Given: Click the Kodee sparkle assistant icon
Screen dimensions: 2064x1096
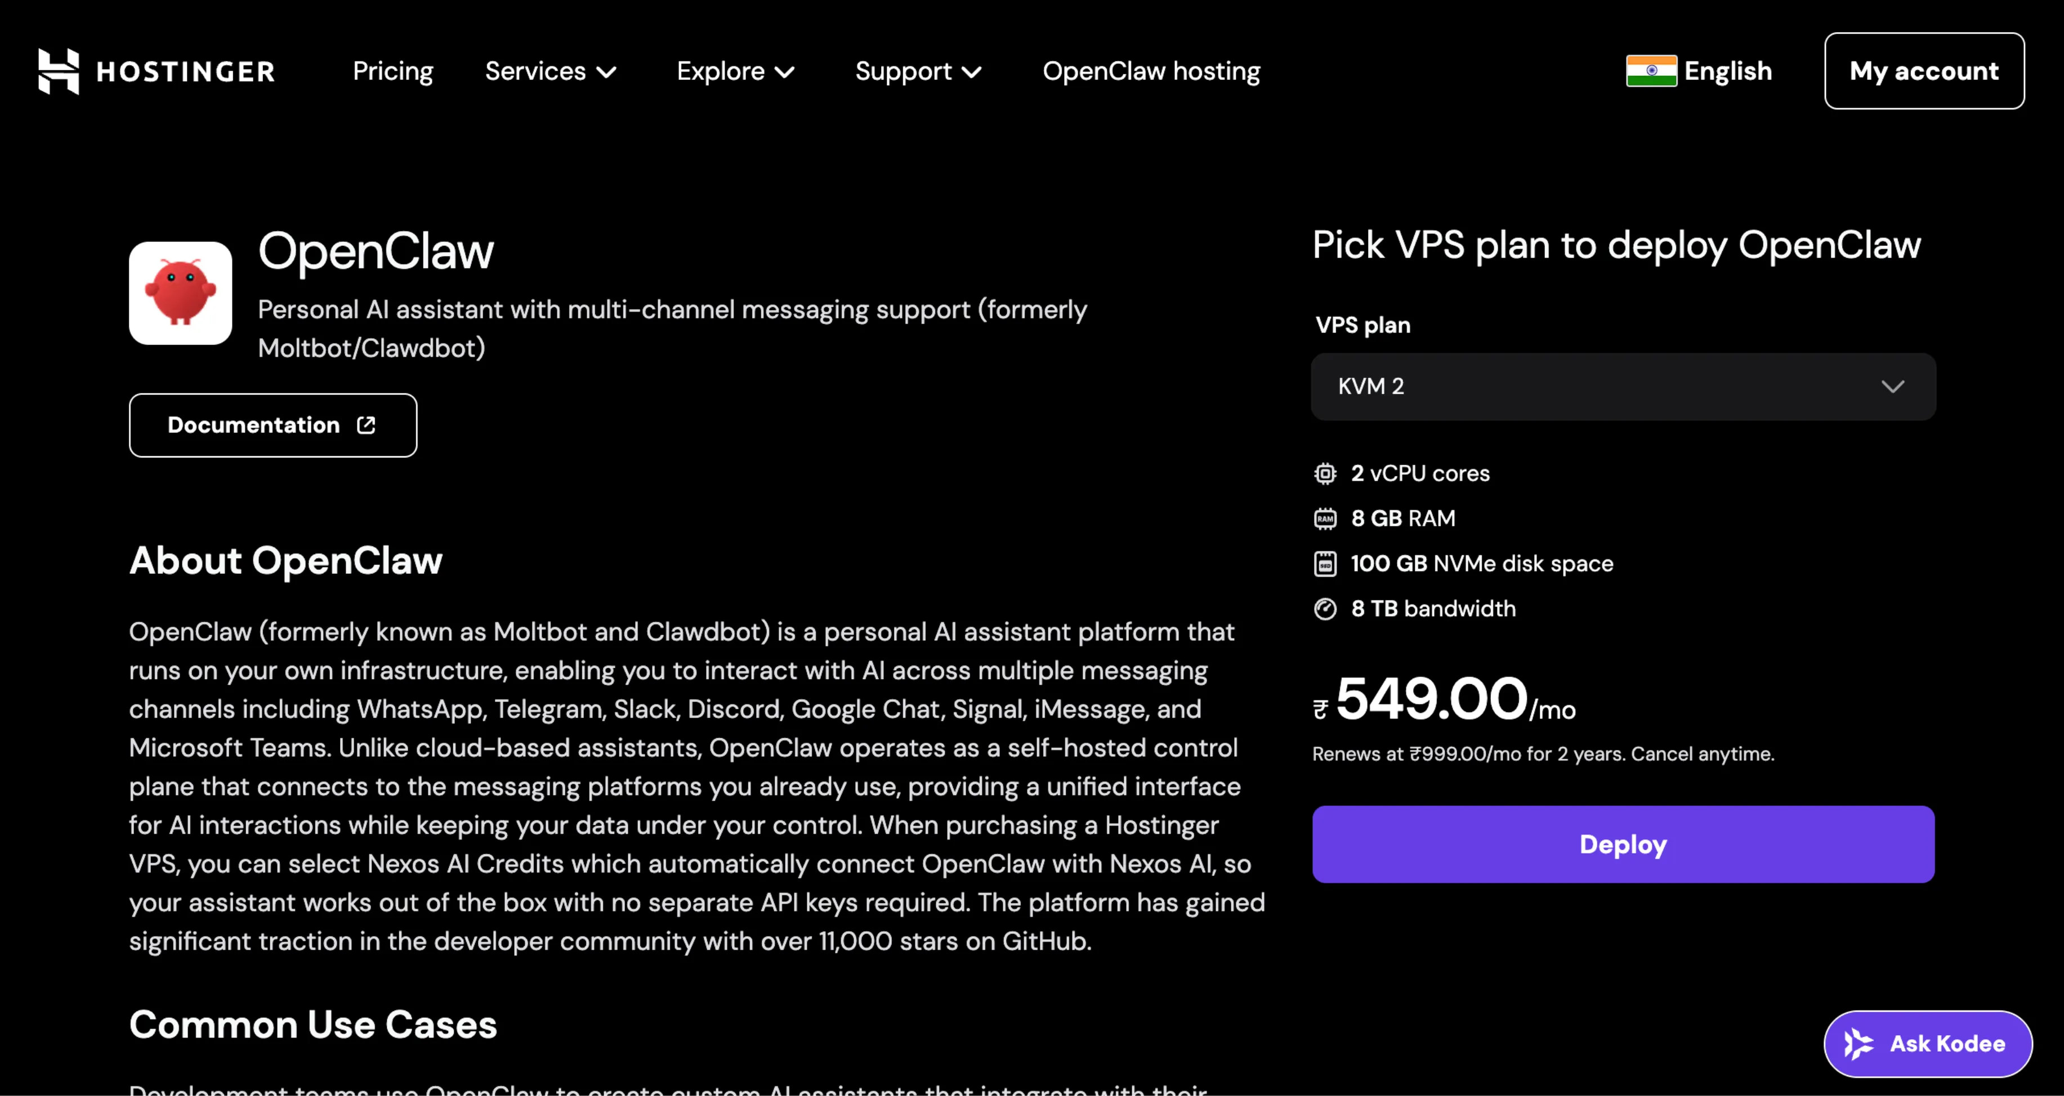Looking at the screenshot, I should 1859,1044.
